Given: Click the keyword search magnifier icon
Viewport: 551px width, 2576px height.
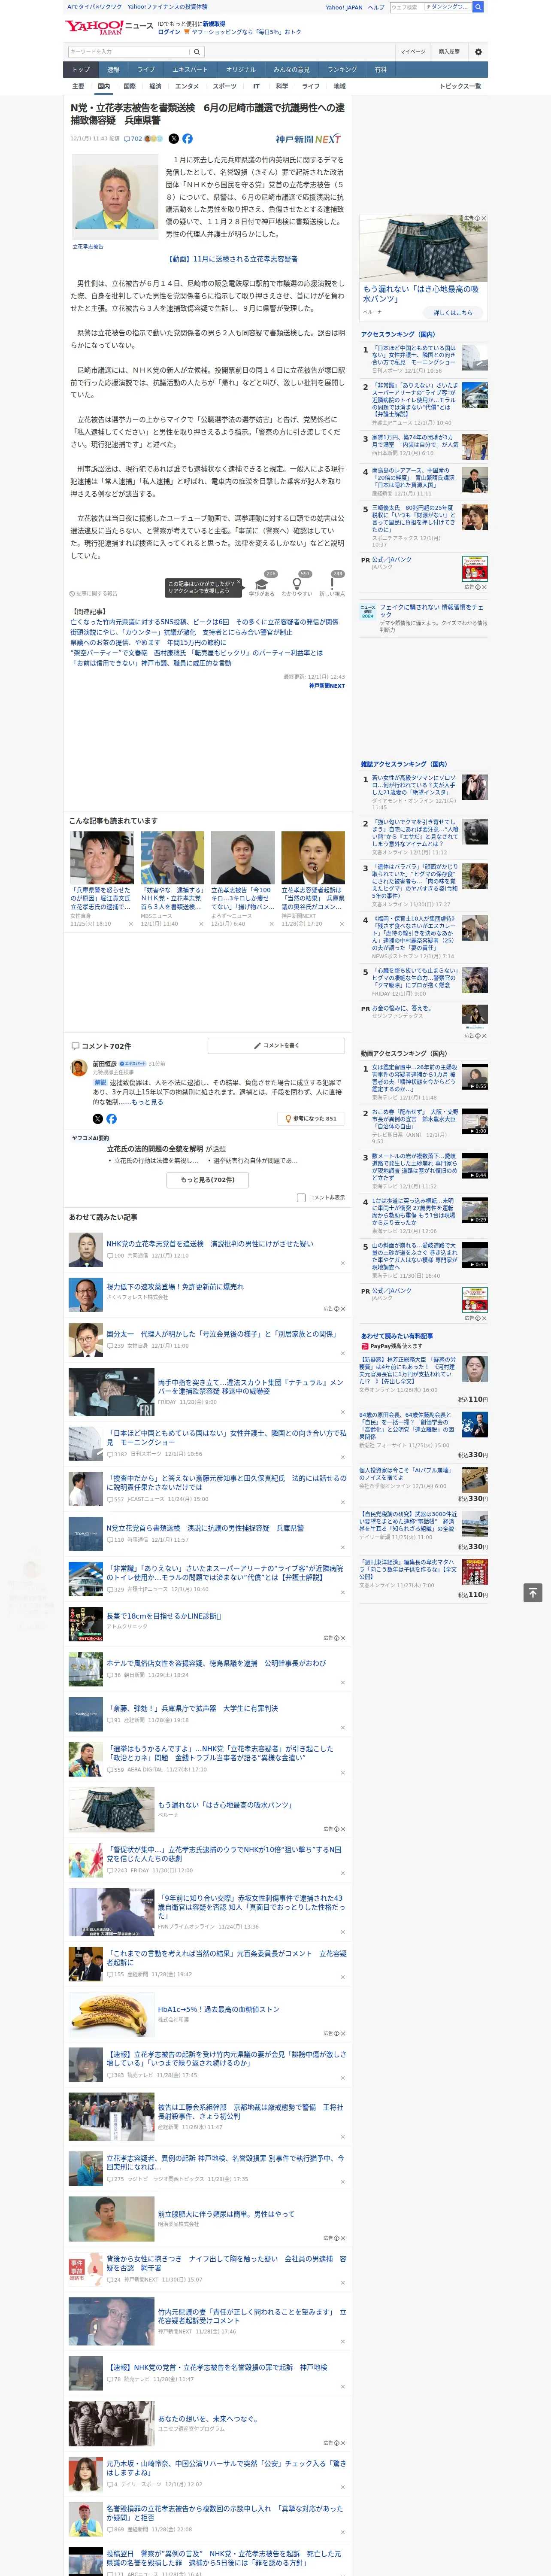Looking at the screenshot, I should (197, 52).
